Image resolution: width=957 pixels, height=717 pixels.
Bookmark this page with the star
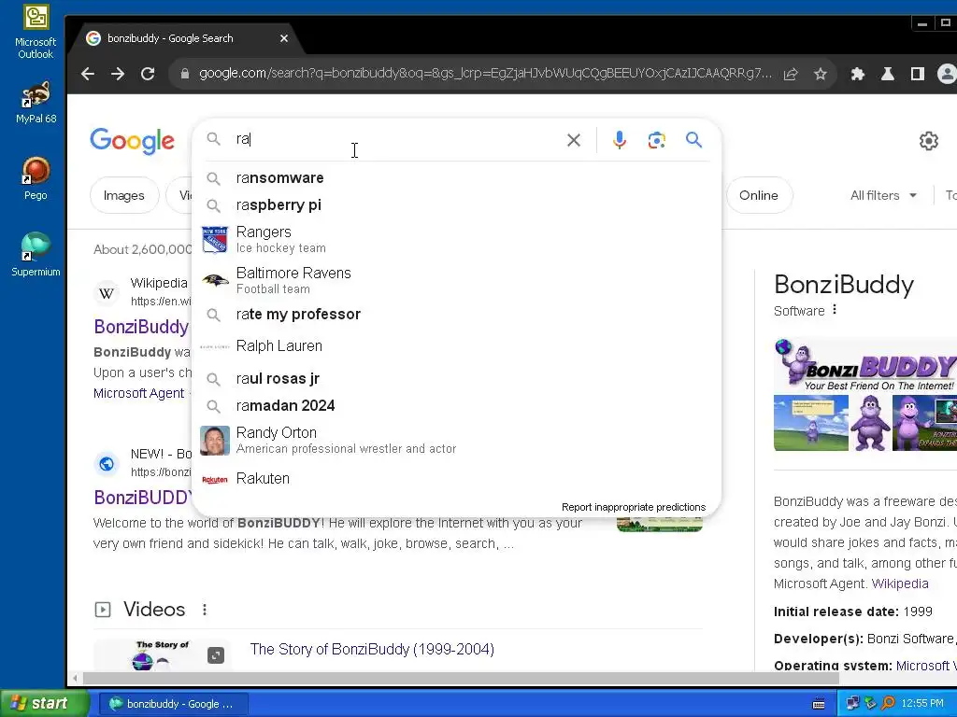pos(821,74)
